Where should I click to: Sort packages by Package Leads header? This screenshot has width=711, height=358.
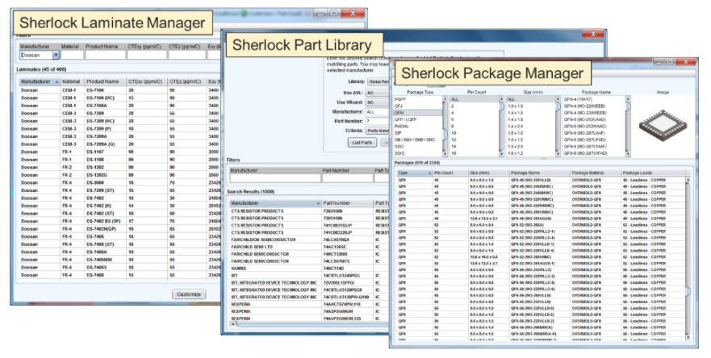click(x=654, y=173)
